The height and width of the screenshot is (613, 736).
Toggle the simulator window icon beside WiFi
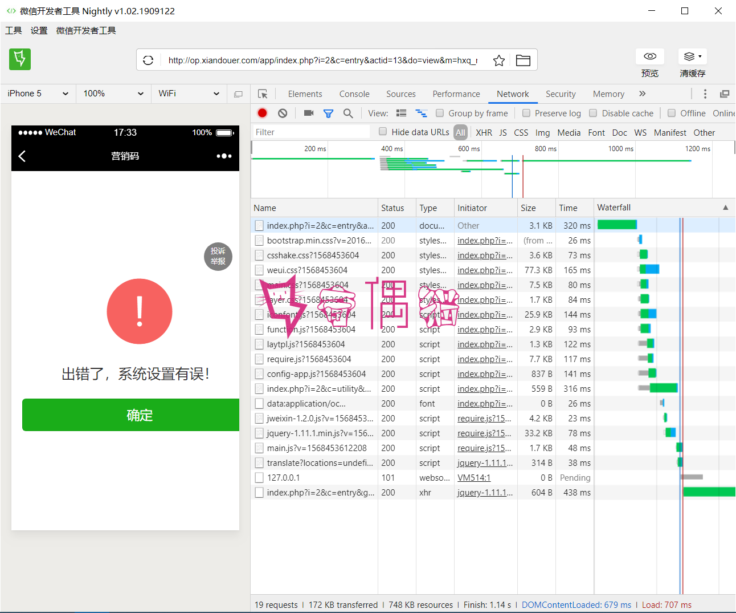coord(238,94)
